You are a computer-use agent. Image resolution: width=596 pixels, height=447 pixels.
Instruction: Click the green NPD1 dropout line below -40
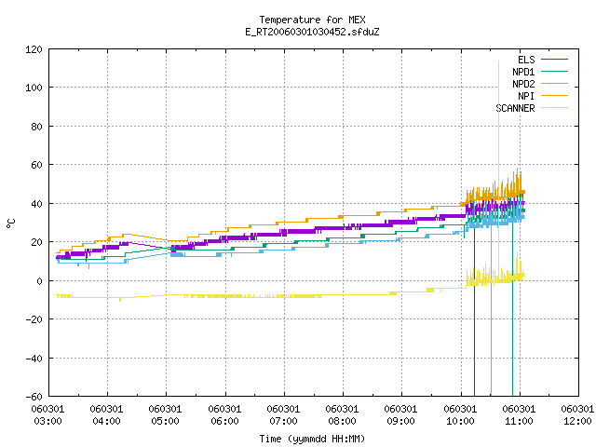(x=512, y=376)
